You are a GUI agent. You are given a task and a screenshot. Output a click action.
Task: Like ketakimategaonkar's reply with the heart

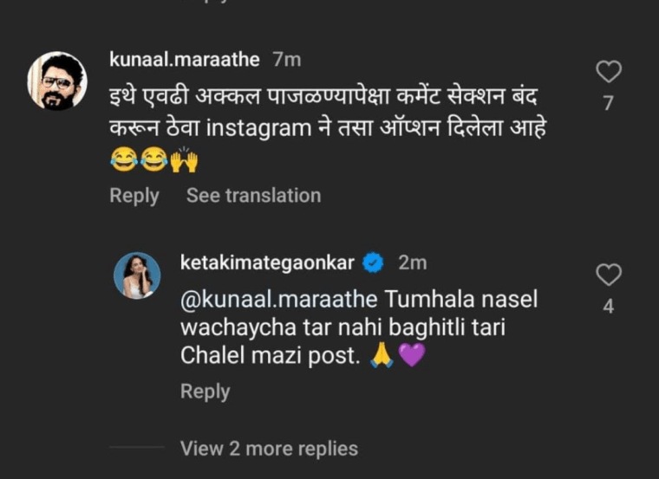610,275
